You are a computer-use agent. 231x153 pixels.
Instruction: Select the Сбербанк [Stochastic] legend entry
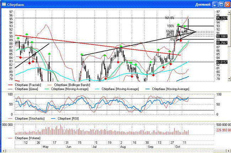click(x=26, y=118)
